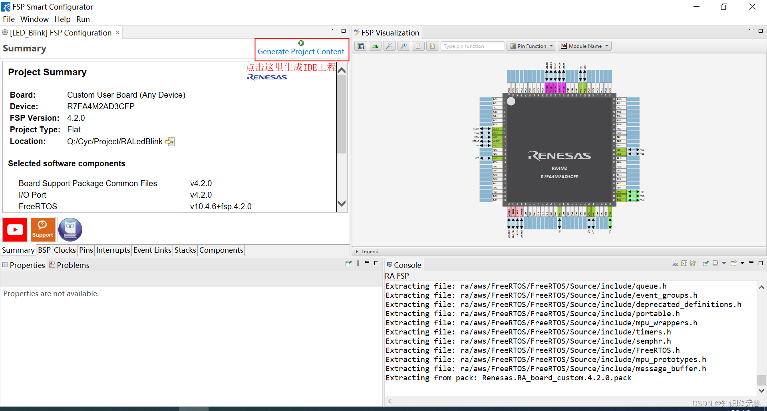Open the user manual owl icon
767x411 pixels.
click(70, 230)
